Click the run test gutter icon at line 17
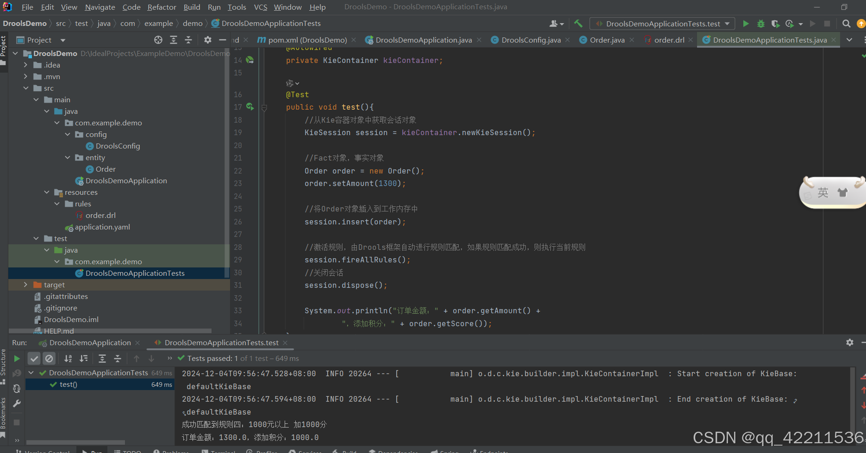The width and height of the screenshot is (866, 453). [250, 107]
